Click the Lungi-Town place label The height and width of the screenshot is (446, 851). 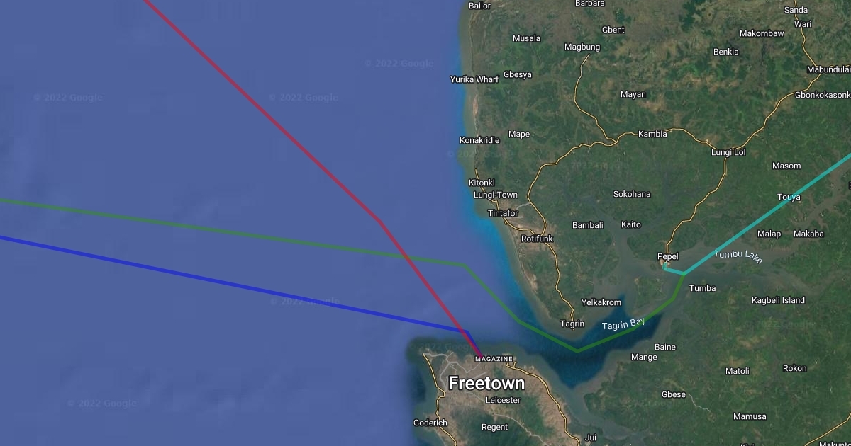point(496,195)
